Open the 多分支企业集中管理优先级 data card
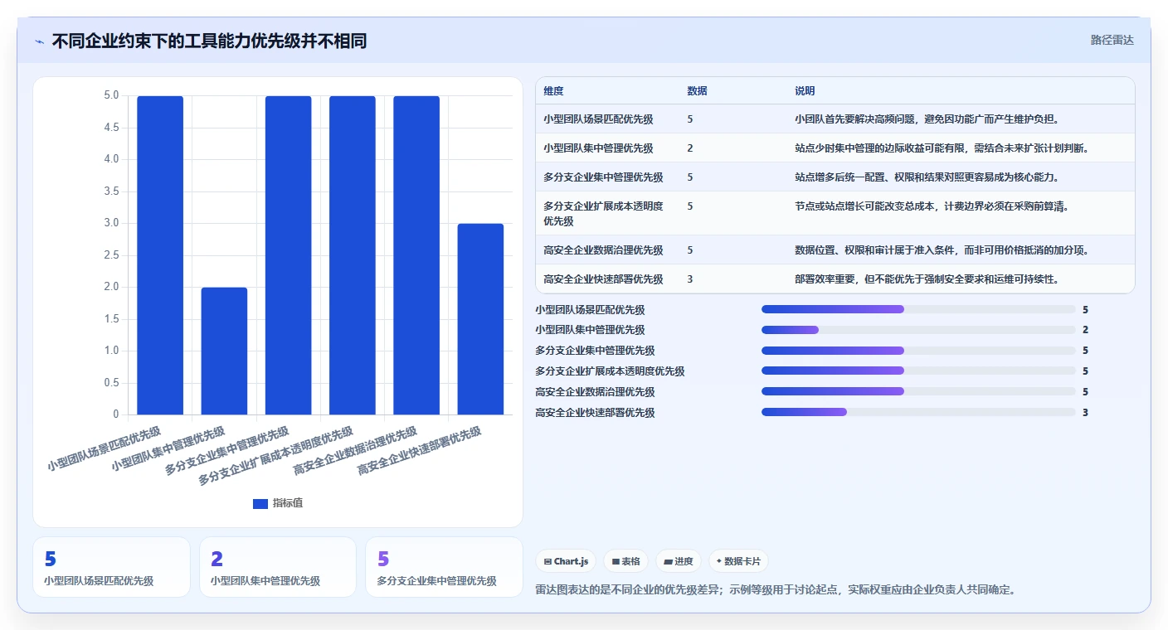1168x630 pixels. click(x=444, y=567)
